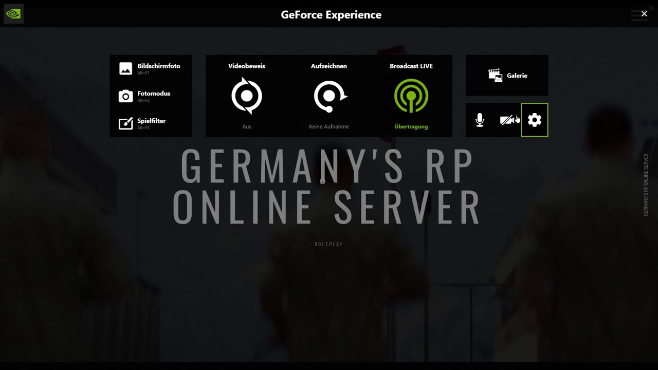Open the Spielfilter brush icon
The image size is (658, 370).
[126, 123]
